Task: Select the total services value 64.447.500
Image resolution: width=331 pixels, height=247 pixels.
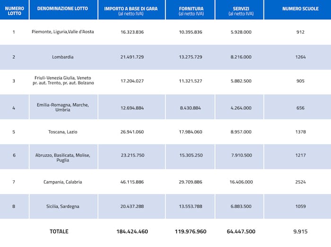Action: tap(241, 231)
